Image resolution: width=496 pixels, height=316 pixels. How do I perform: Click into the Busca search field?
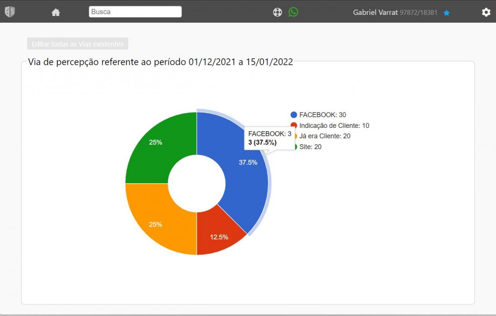click(135, 12)
